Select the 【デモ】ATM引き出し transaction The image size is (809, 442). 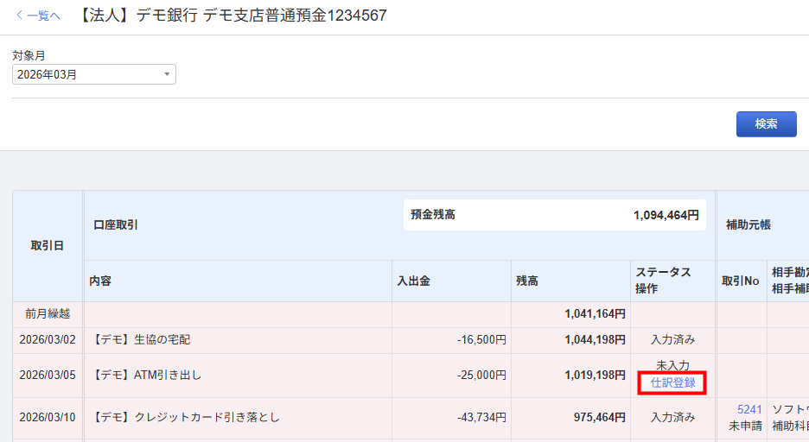[147, 375]
